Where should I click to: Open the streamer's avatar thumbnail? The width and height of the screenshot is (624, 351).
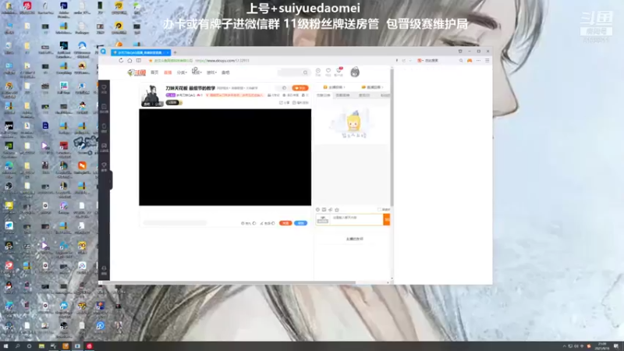tap(151, 95)
